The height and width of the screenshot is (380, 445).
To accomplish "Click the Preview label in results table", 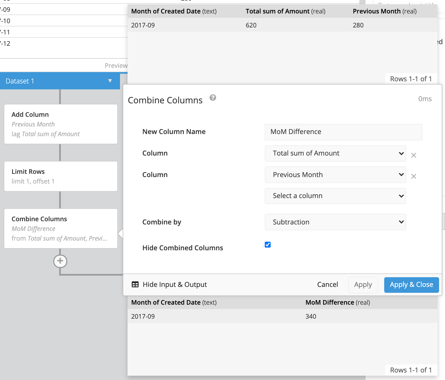I will [116, 65].
